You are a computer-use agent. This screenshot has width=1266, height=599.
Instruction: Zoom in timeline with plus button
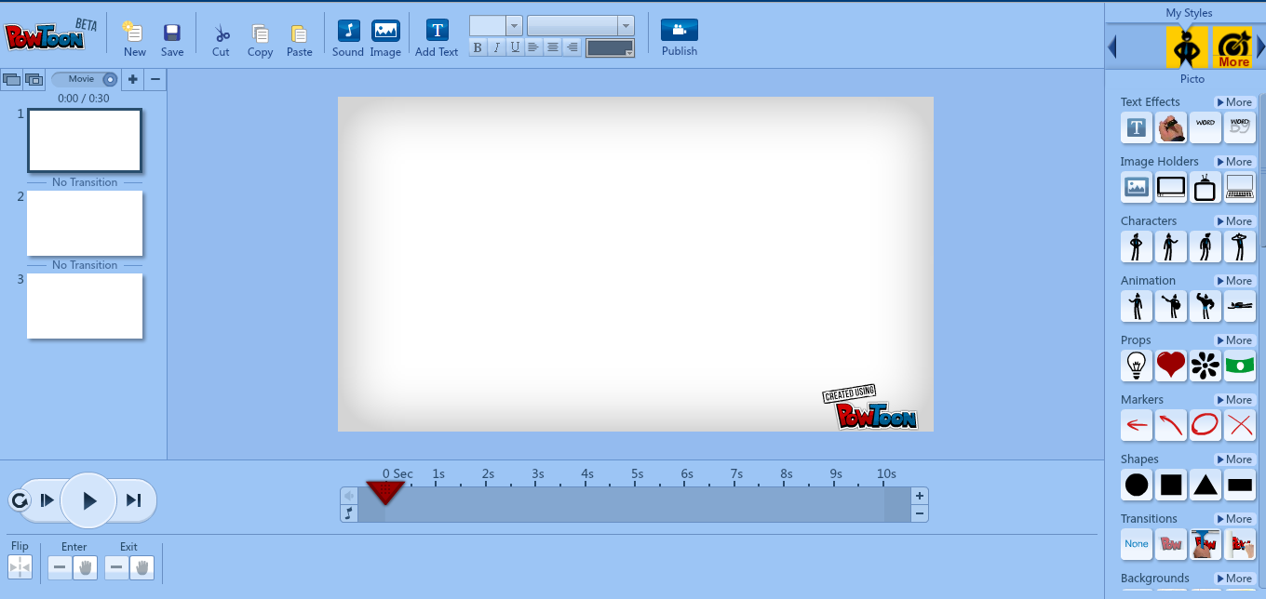[920, 496]
